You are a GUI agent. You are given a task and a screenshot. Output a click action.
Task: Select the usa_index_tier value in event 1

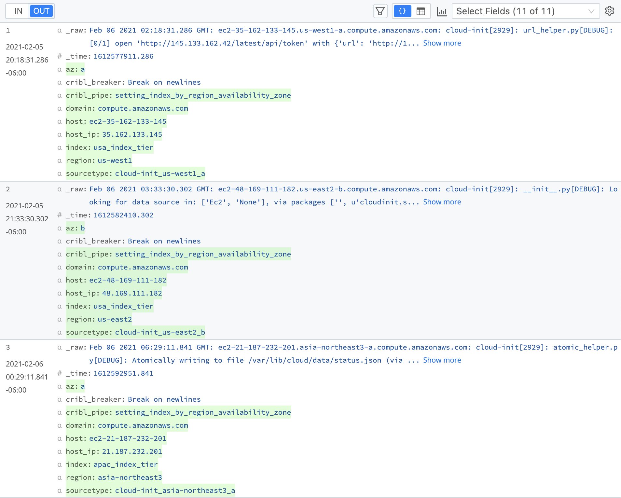pyautogui.click(x=123, y=147)
